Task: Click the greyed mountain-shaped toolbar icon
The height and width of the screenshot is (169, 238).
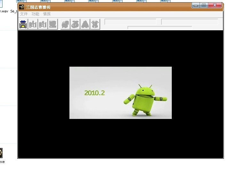Action: pyautogui.click(x=85, y=24)
